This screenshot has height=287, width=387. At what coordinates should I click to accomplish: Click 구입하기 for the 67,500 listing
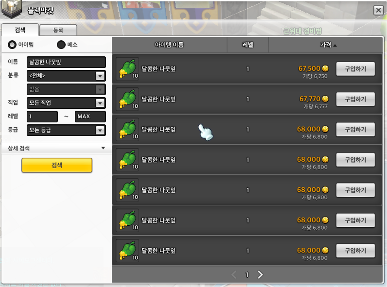[355, 69]
